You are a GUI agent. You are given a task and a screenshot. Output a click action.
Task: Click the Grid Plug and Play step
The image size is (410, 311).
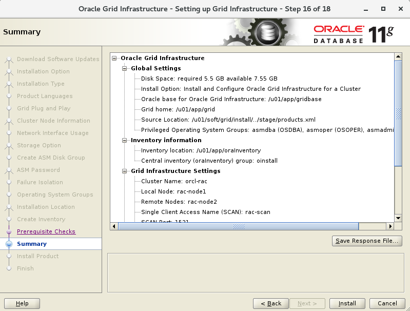coord(44,108)
